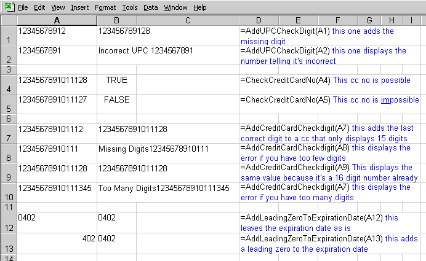The height and width of the screenshot is (261, 426).
Task: Select column A header
Action: [x=57, y=20]
